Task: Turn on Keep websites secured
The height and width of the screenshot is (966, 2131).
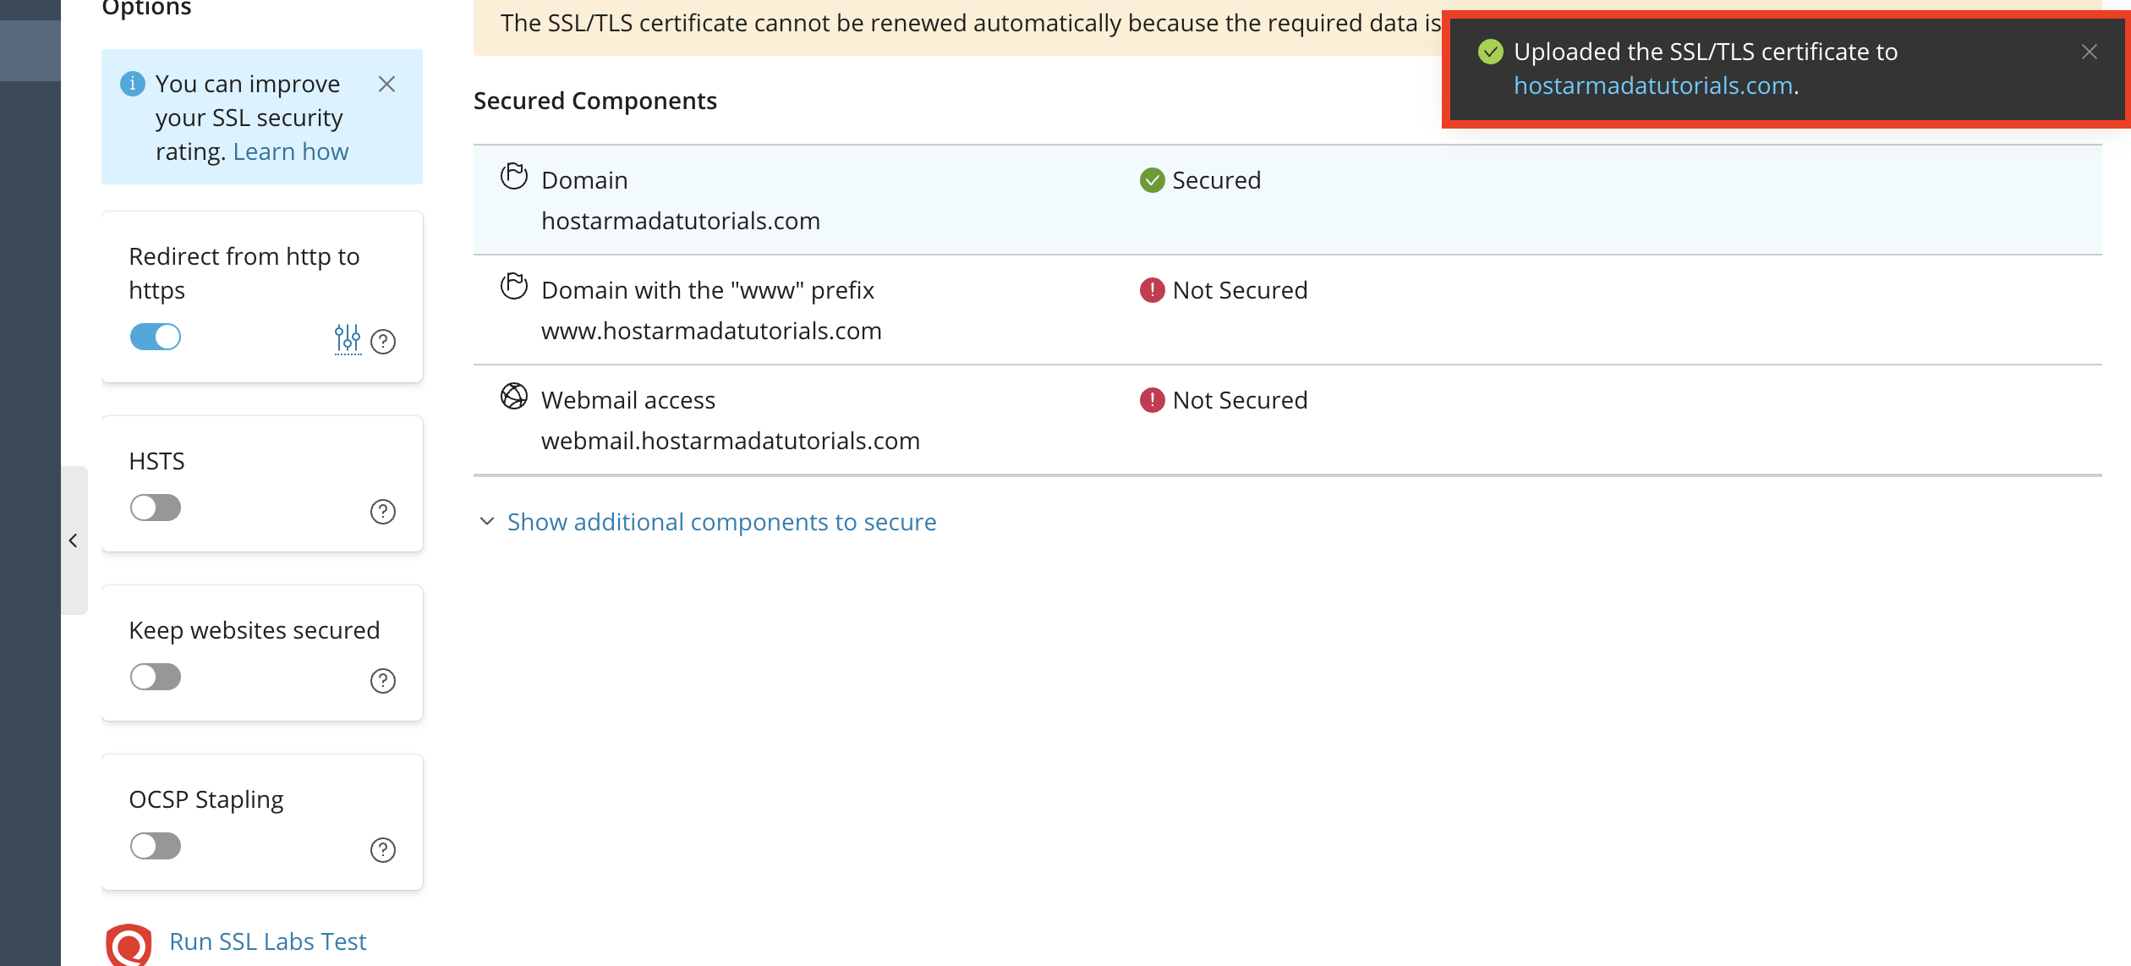Action: (x=156, y=676)
